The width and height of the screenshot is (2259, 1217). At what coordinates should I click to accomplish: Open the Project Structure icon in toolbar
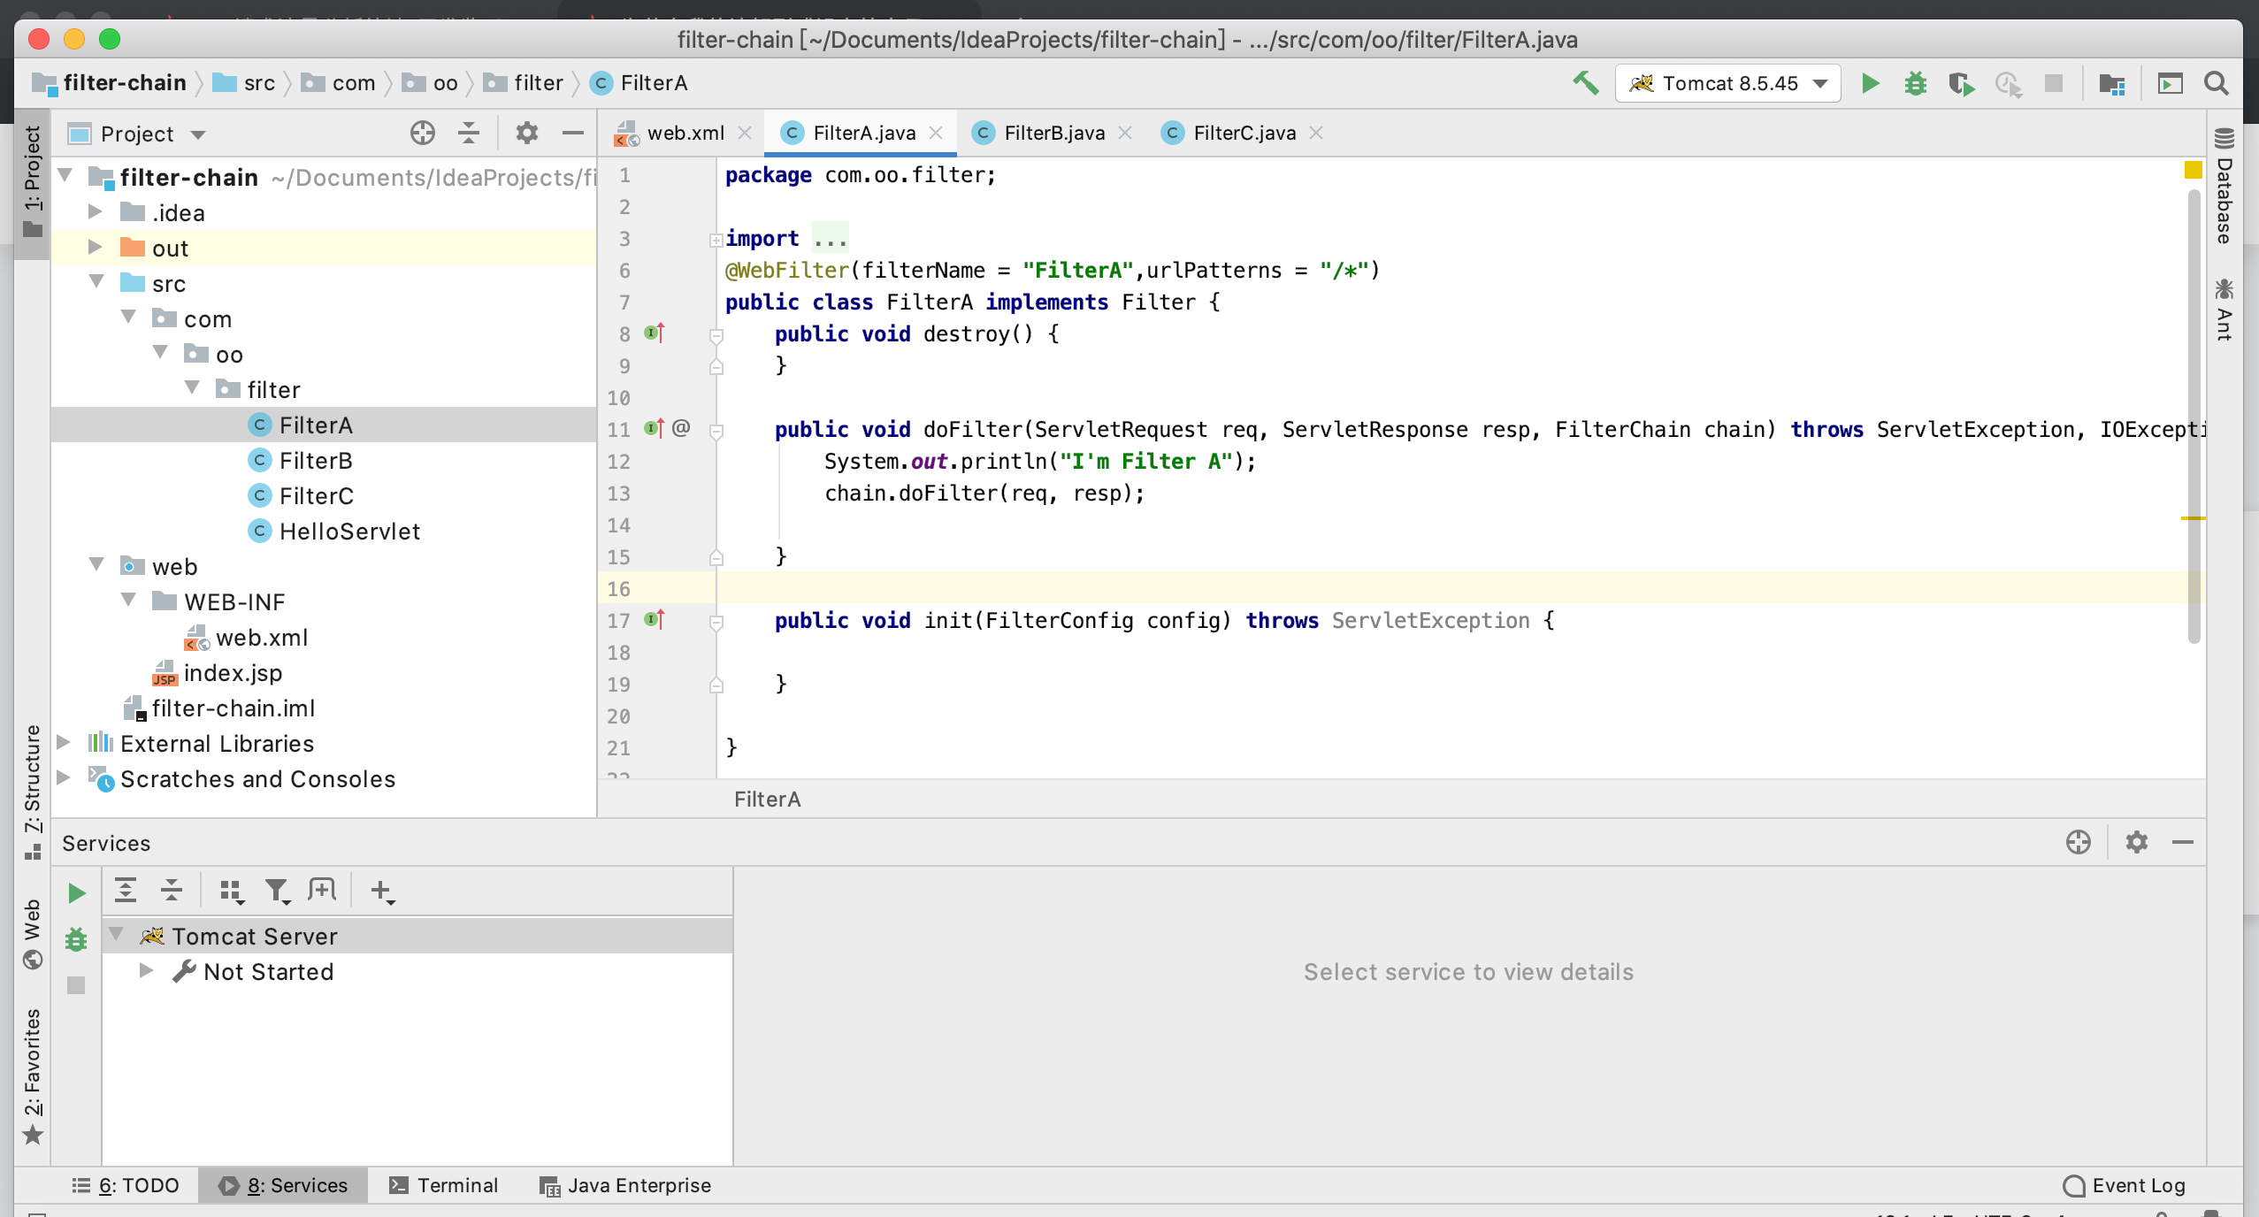point(2112,84)
